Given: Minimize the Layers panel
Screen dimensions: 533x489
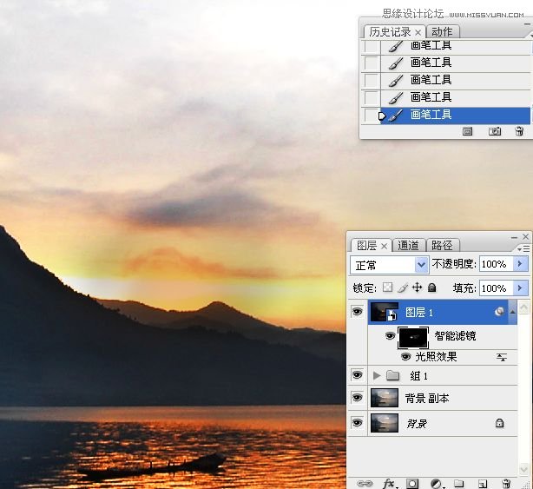Looking at the screenshot, I should 514,237.
